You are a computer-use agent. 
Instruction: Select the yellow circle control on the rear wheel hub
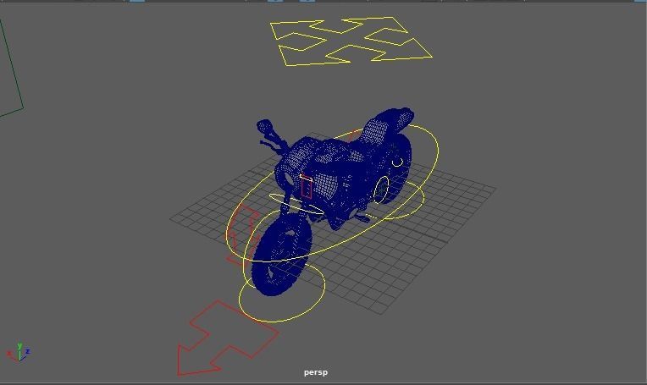click(x=382, y=190)
